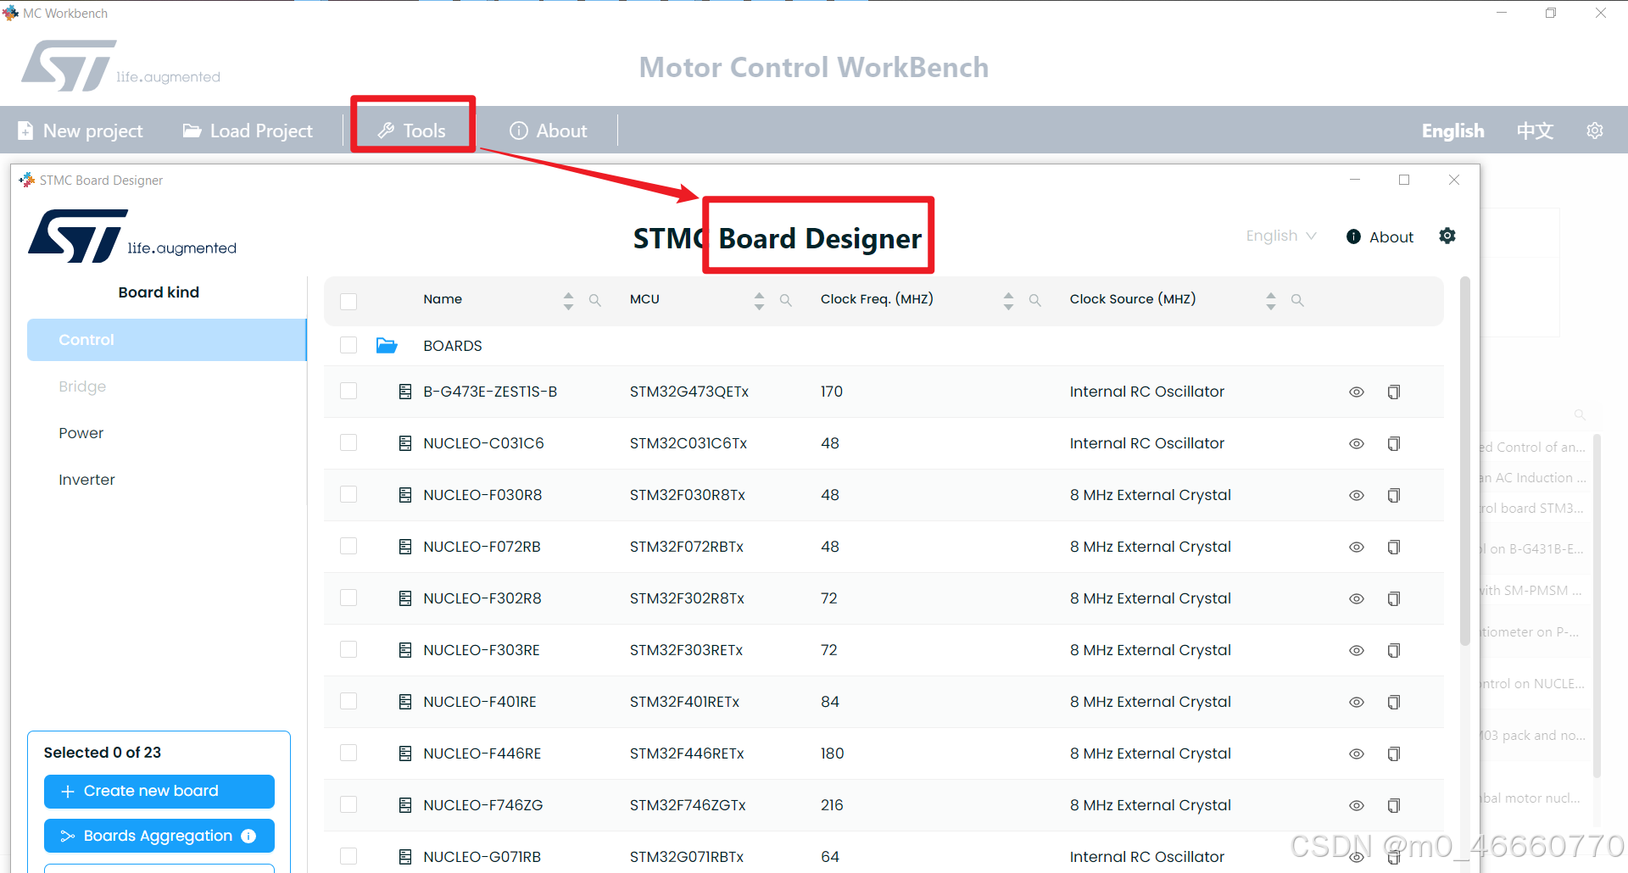This screenshot has height=873, width=1628.
Task: Click Create new board button
Action: 159,791
